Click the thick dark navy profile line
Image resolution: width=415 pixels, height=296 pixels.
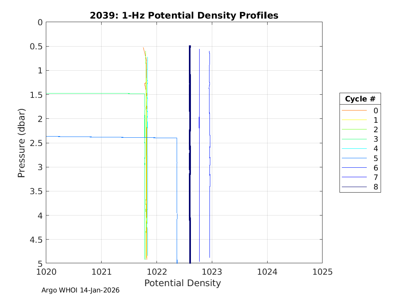(190, 158)
